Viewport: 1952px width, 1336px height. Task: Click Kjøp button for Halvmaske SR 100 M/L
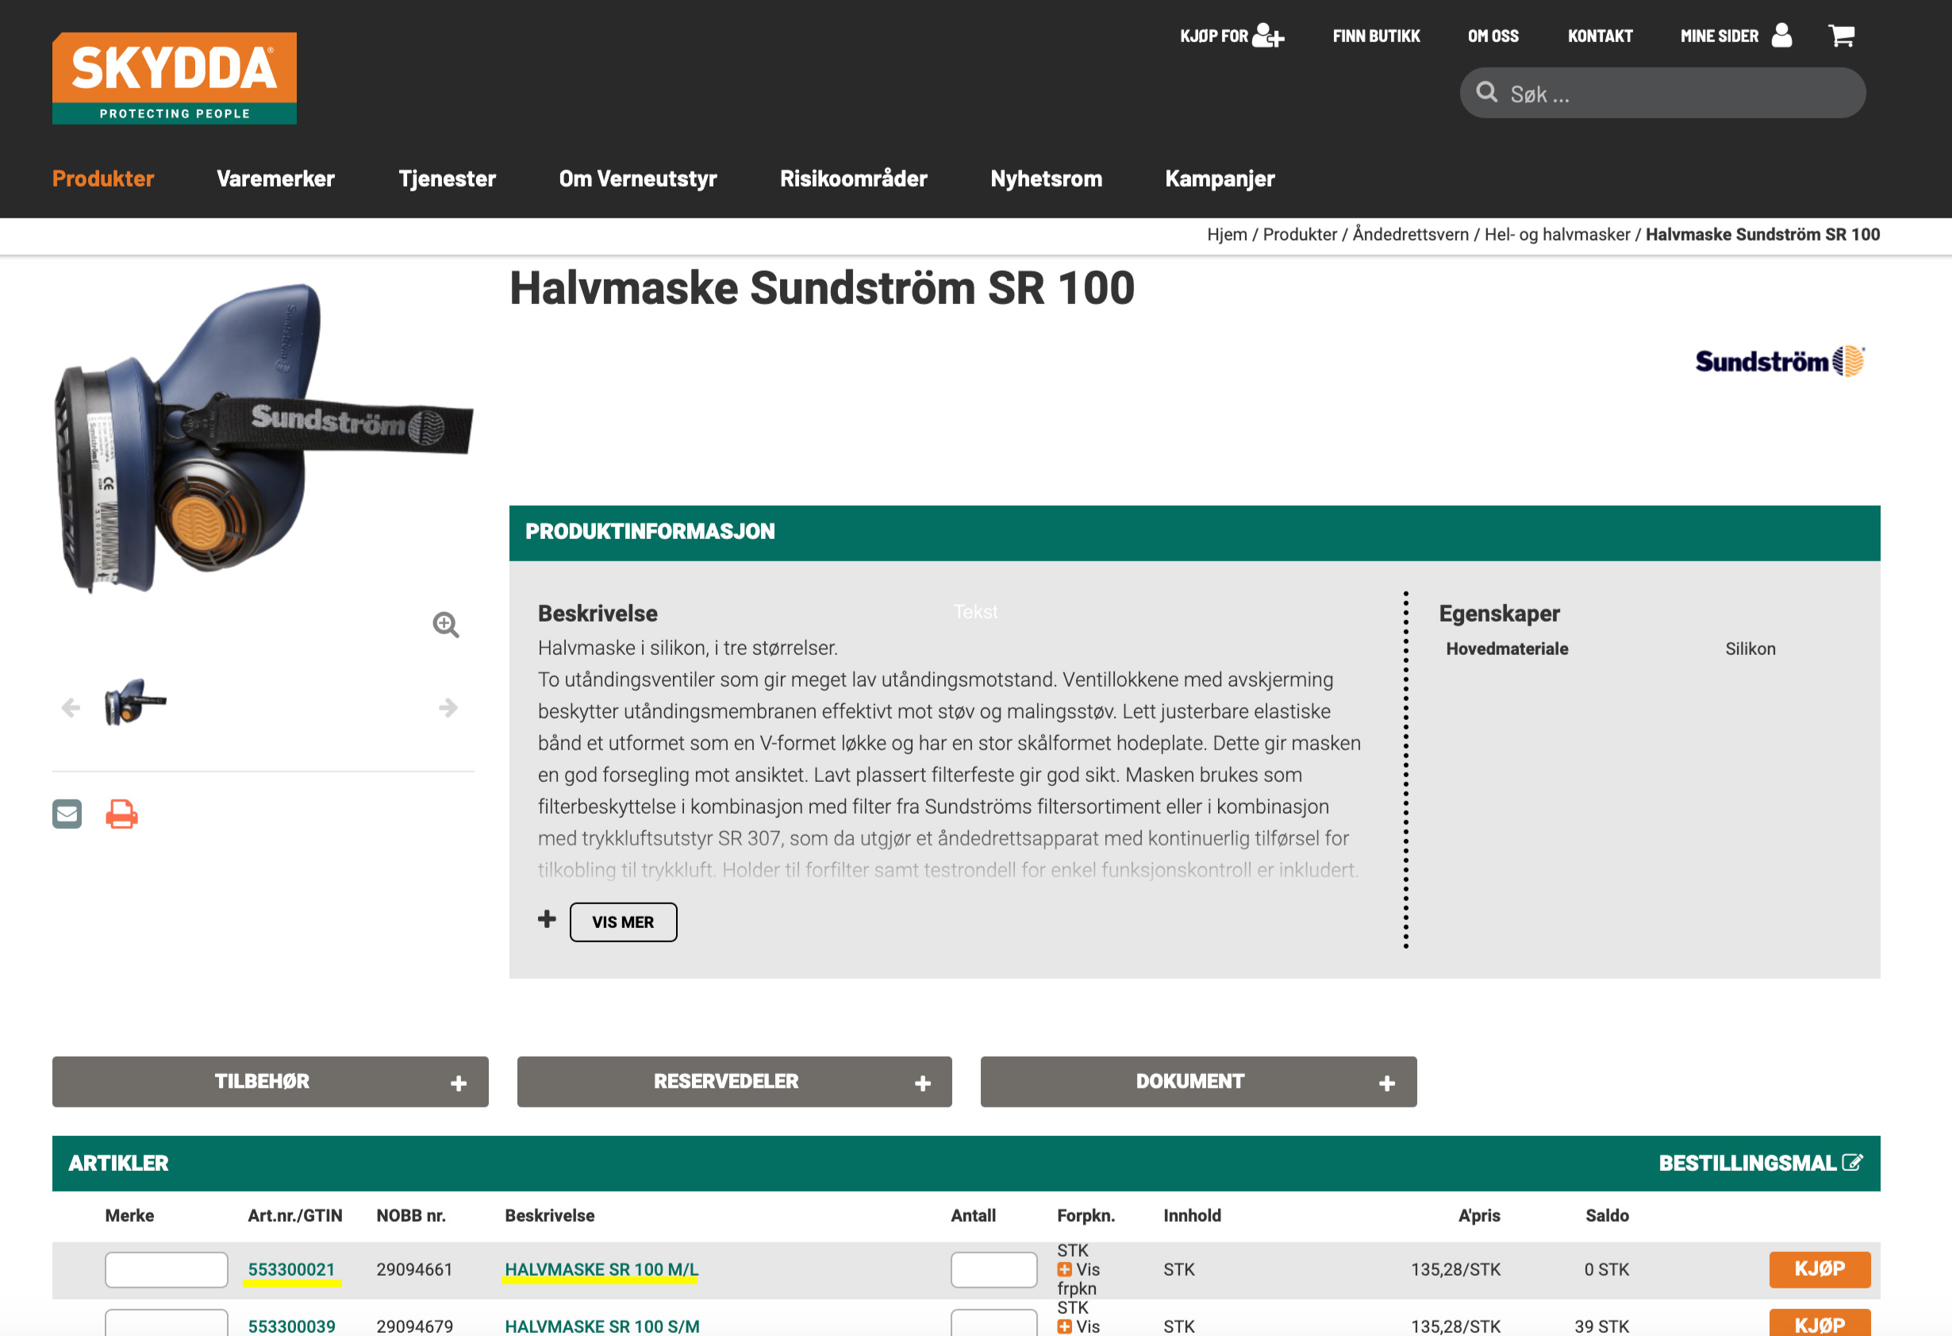coord(1819,1269)
